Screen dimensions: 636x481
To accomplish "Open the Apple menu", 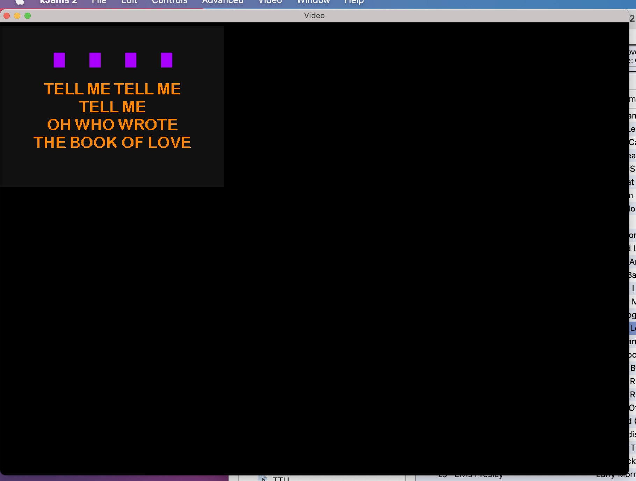I will click(20, 2).
